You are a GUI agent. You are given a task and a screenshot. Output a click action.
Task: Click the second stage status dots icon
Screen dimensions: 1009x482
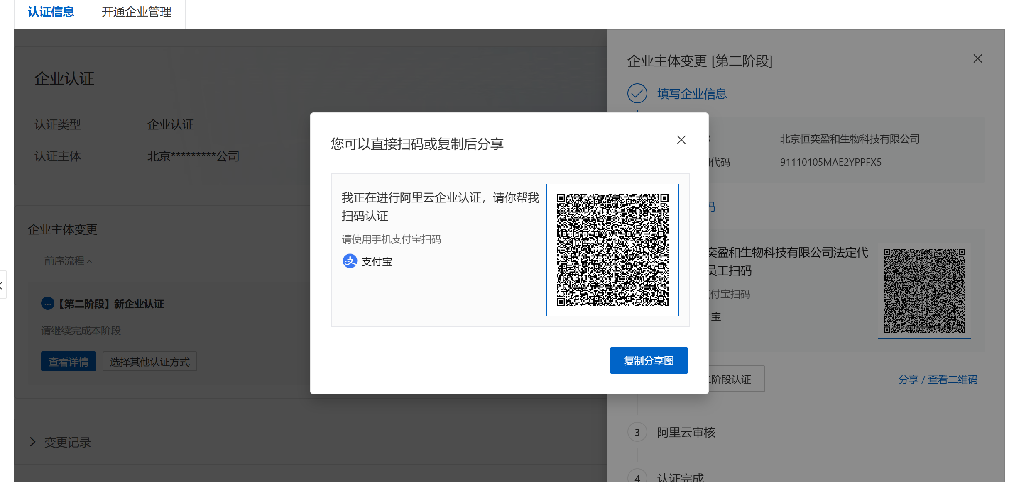coord(47,304)
